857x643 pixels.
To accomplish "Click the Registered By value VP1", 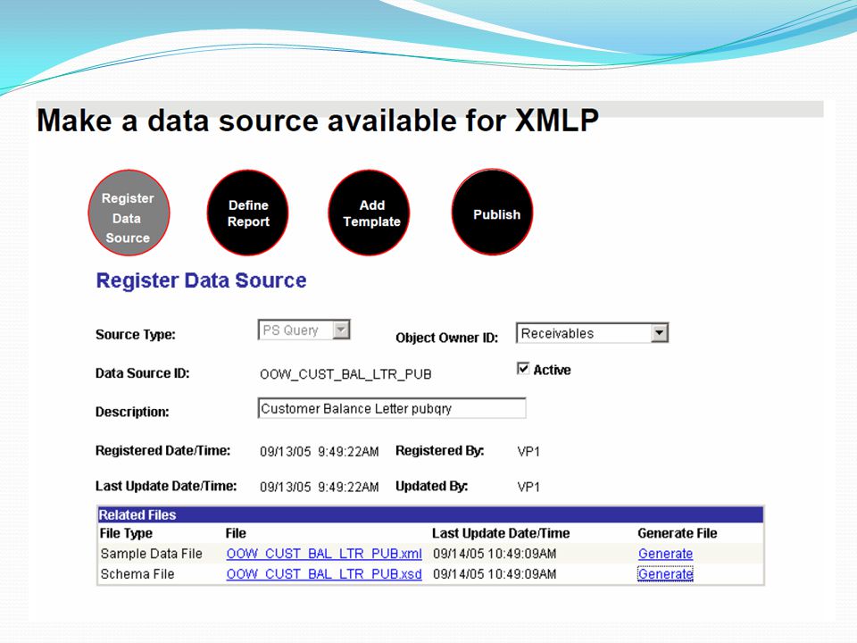I will pos(528,452).
